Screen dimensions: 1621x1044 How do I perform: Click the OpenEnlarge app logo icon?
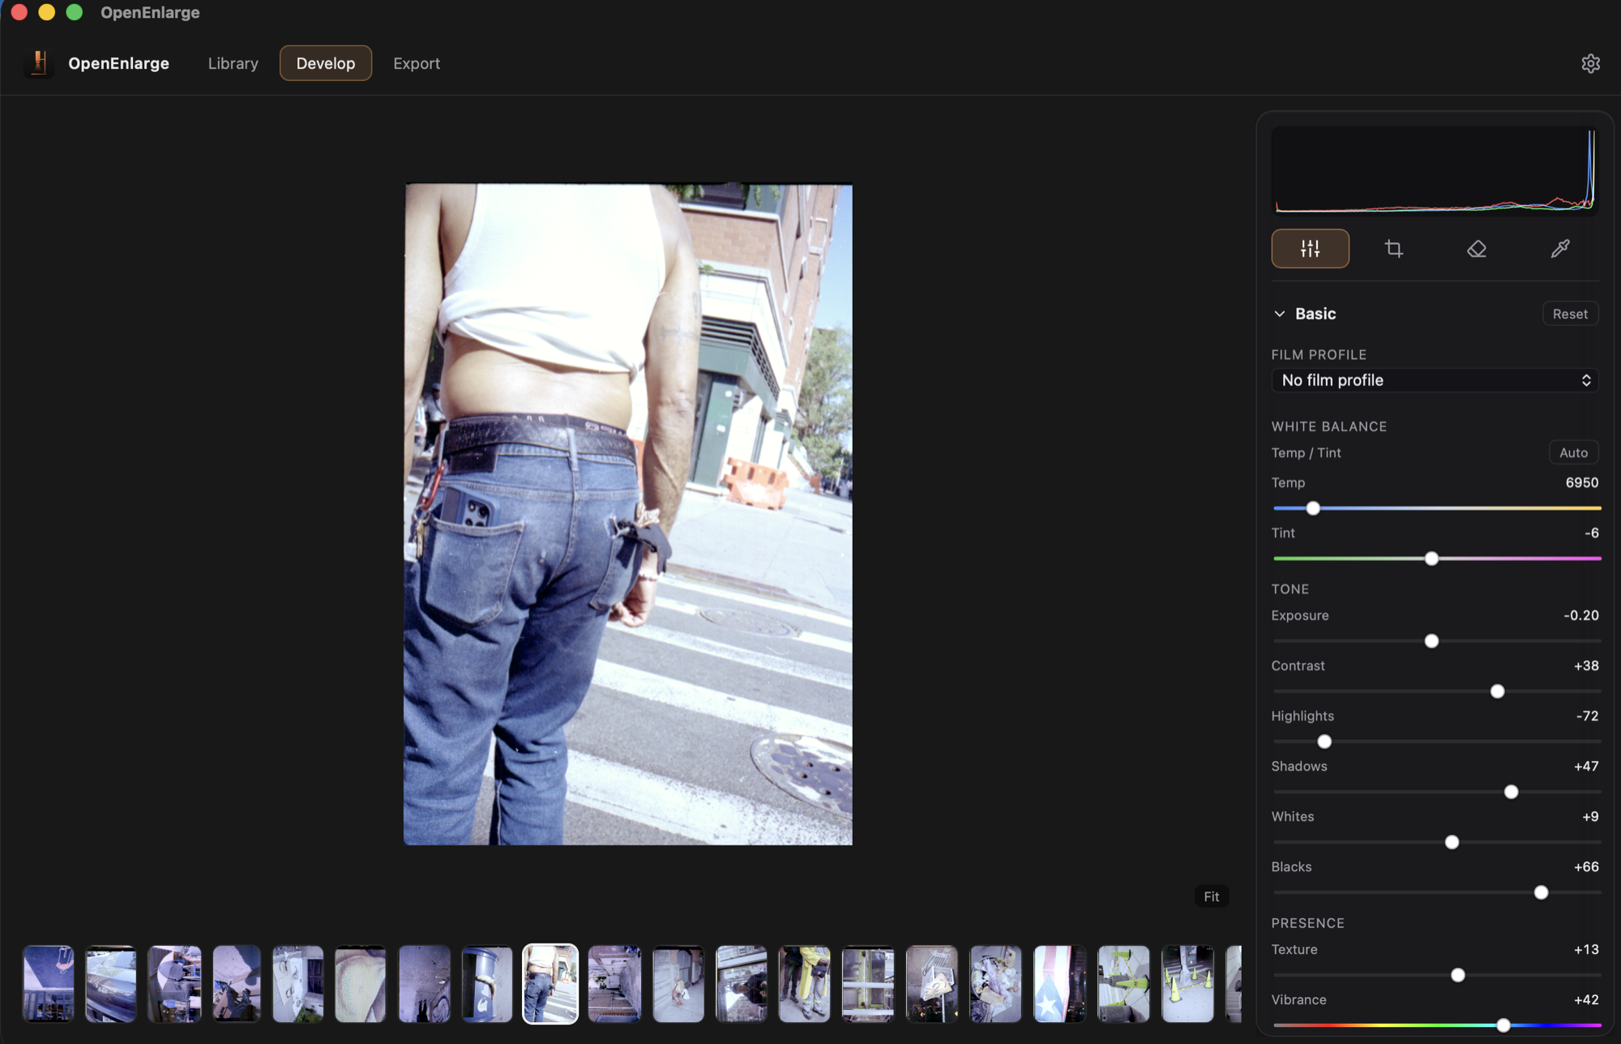[39, 63]
